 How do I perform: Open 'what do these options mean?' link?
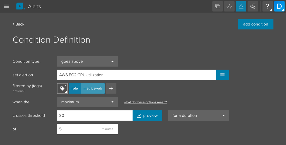[145, 102]
